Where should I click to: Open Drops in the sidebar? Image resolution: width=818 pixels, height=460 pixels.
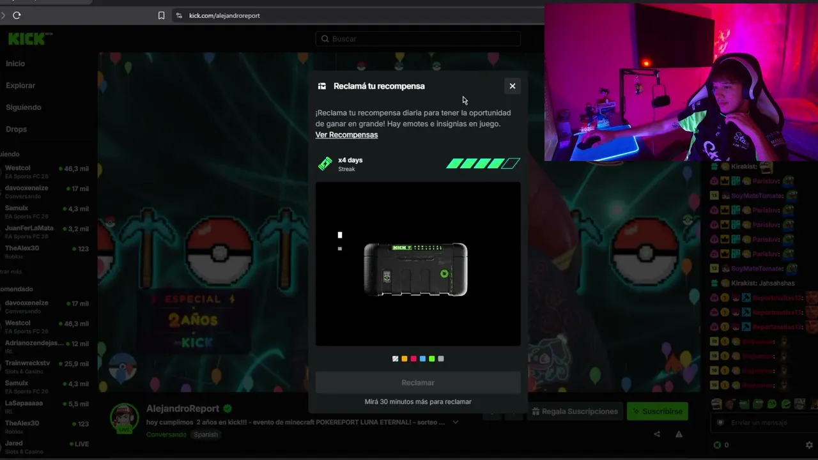[x=16, y=129]
